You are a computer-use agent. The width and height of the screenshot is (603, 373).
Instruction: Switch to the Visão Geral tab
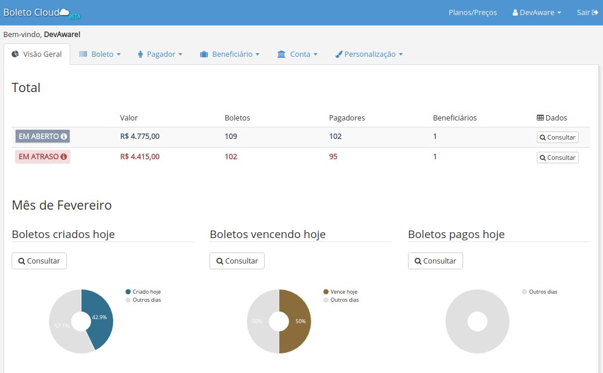[37, 54]
